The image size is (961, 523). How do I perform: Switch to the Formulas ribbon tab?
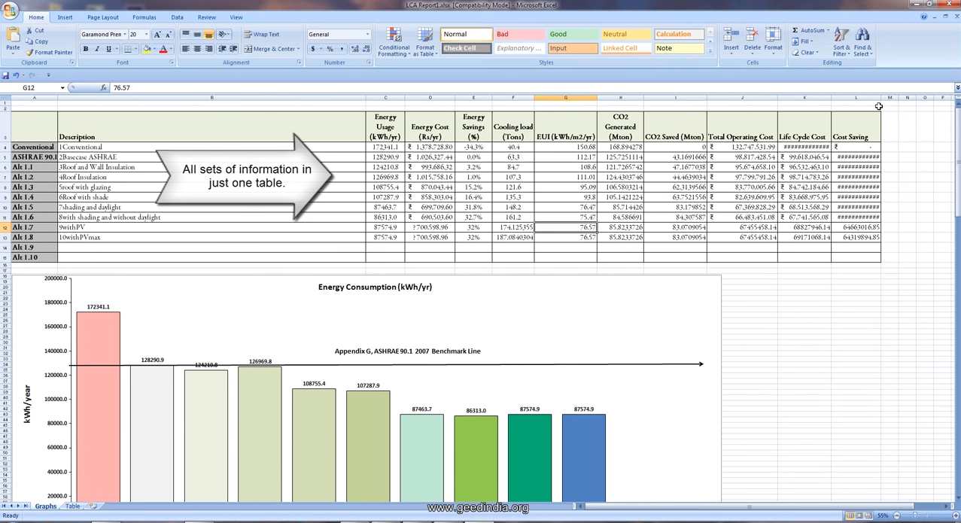(x=144, y=17)
